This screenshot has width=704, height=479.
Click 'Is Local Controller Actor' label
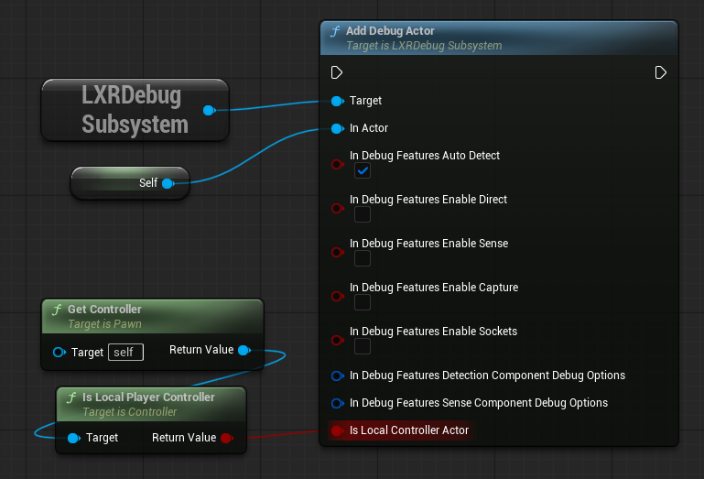point(409,430)
